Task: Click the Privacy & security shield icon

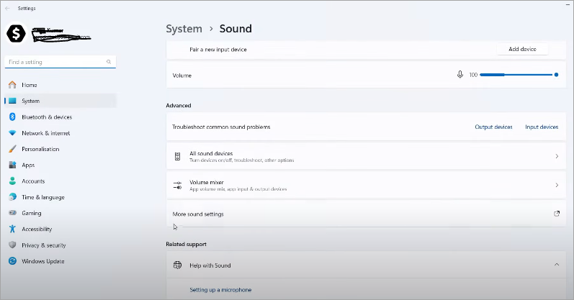Action: click(x=12, y=245)
